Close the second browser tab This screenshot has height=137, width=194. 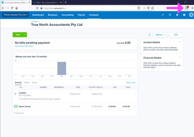61,3
